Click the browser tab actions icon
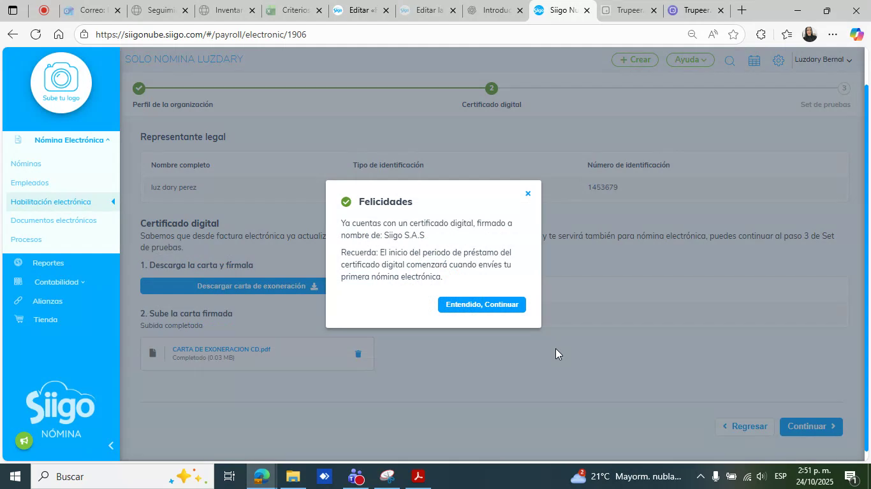Viewport: 871px width, 489px height. click(x=13, y=10)
